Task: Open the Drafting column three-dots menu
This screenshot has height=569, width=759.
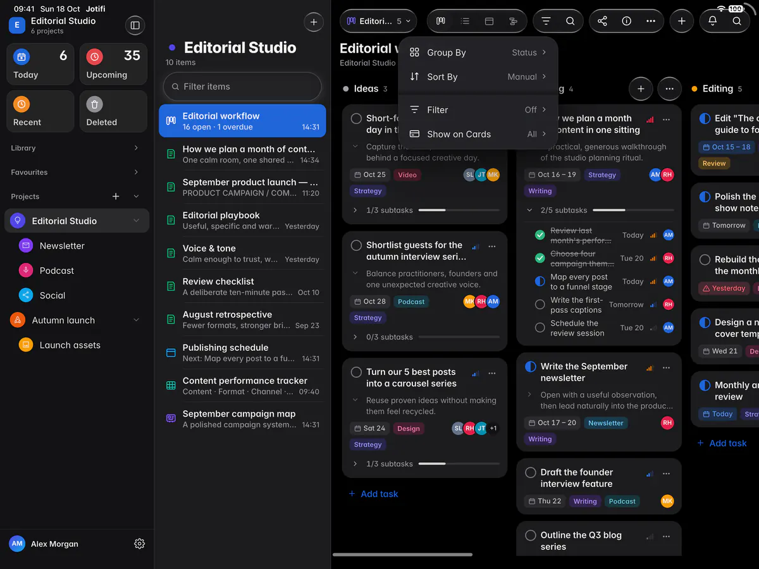Action: (670, 89)
